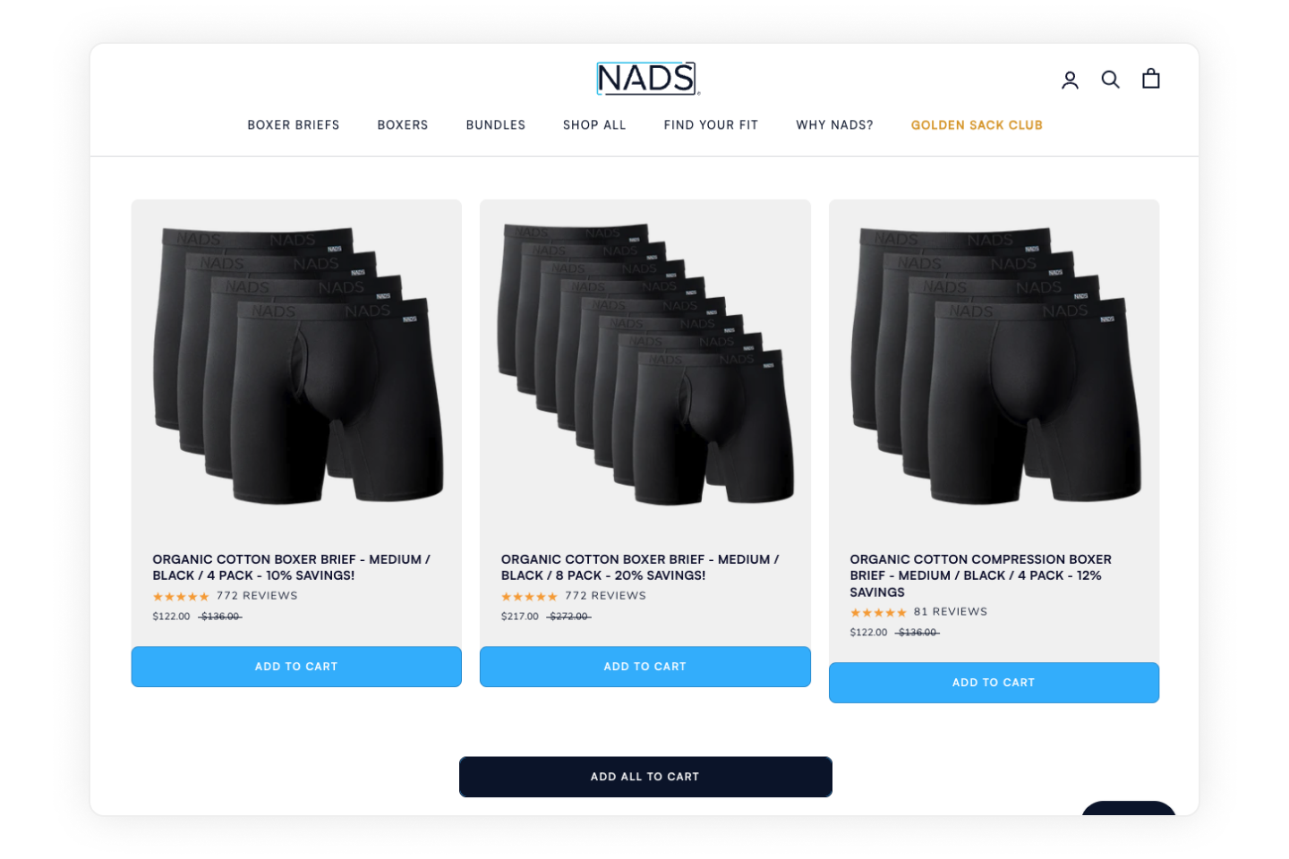Visit the Why NADS? page
This screenshot has width=1289, height=859.
pos(834,125)
